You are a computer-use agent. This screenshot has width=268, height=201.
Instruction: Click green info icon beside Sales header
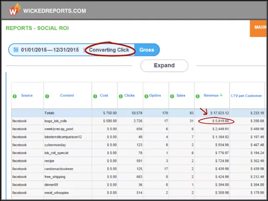pyautogui.click(x=172, y=96)
